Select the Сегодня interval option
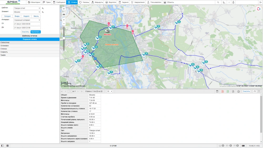This screenshot has height=148, width=263. 7,16
